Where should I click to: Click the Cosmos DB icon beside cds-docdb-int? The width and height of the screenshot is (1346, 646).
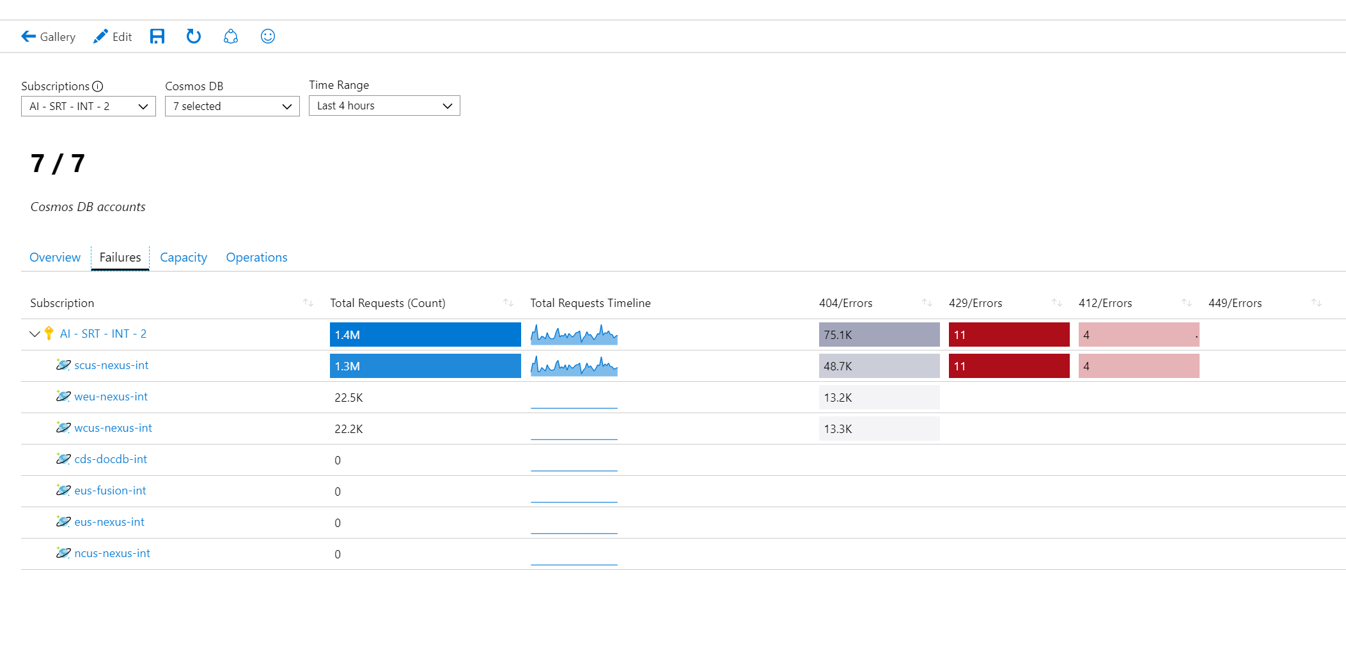pyautogui.click(x=63, y=459)
